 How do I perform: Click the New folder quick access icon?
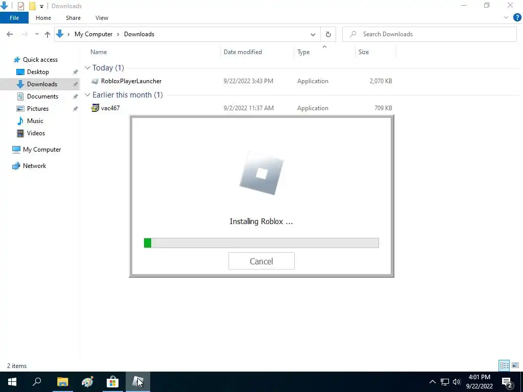(x=32, y=6)
